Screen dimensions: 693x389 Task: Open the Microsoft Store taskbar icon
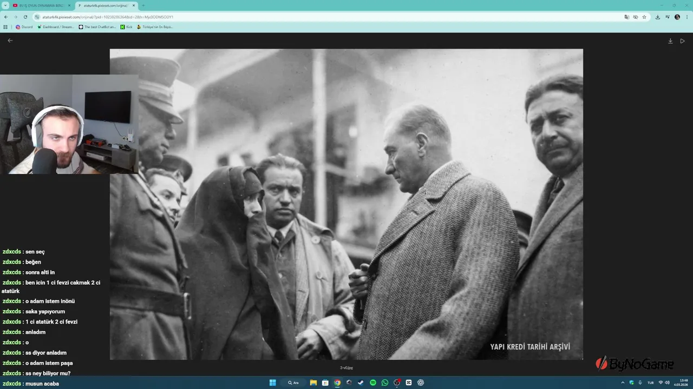(325, 383)
